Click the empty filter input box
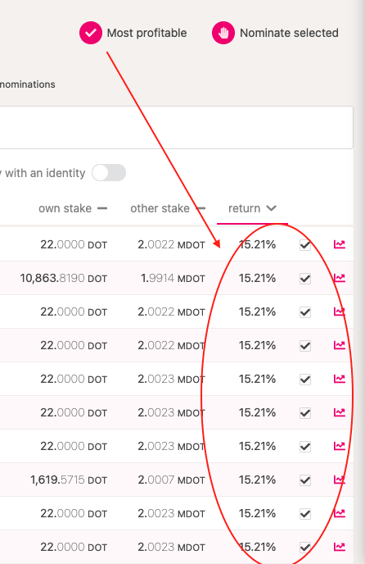 176,127
